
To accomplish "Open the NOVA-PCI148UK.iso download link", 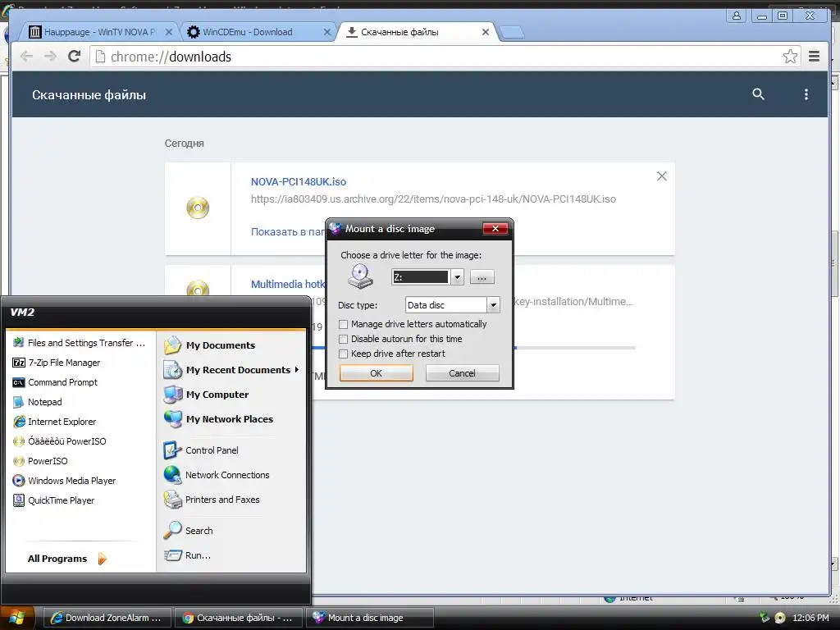I will [299, 181].
